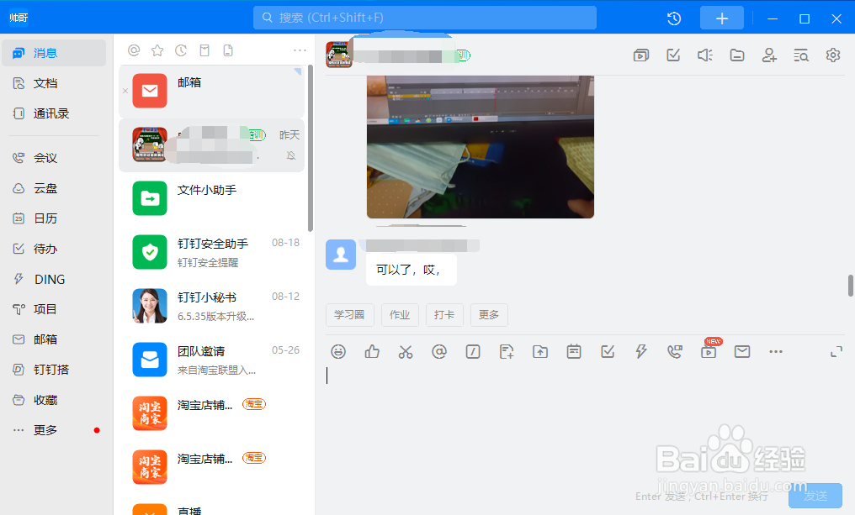Open the emoji picker

coord(338,352)
